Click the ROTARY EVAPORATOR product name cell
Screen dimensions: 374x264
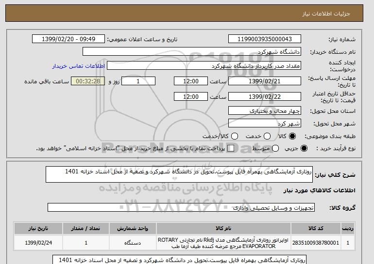pyautogui.click(x=223, y=243)
